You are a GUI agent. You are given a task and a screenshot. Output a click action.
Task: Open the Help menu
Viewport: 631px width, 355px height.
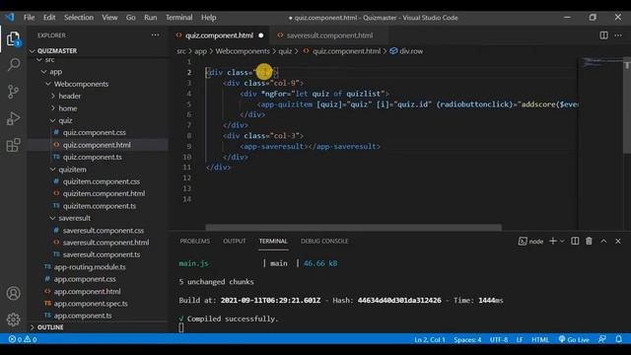208,18
